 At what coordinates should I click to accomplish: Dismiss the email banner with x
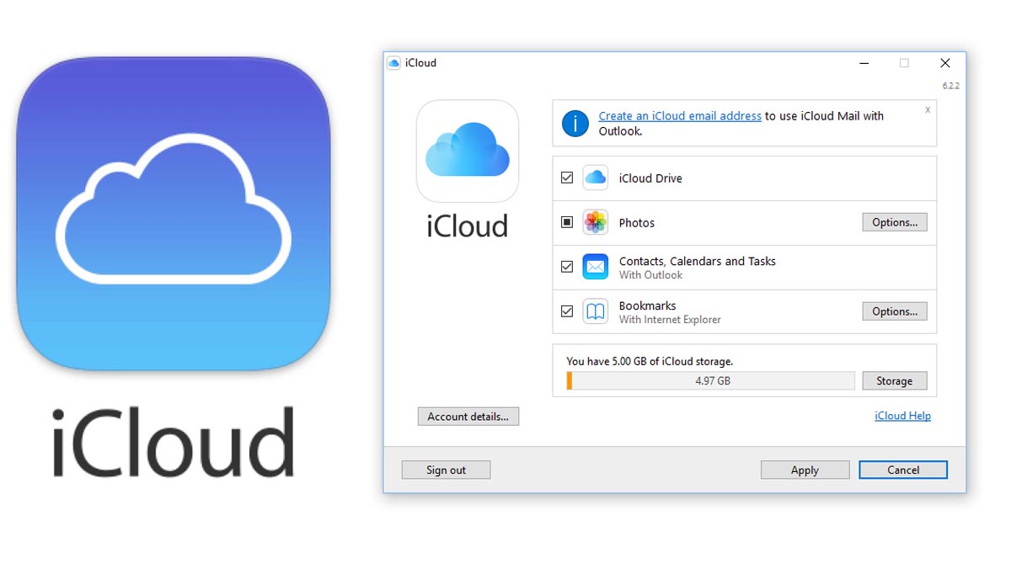[928, 109]
